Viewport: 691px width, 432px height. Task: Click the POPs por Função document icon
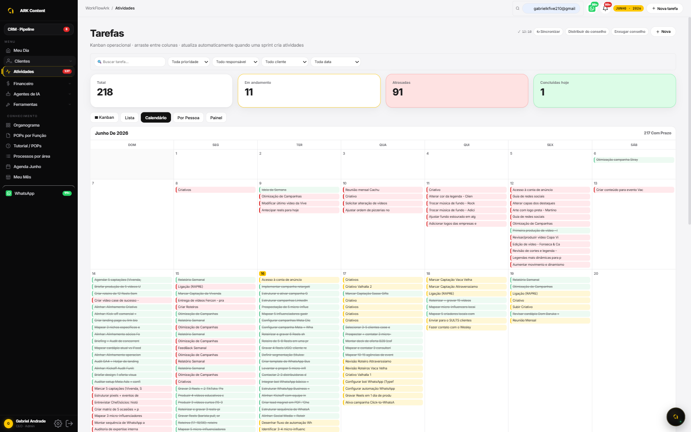[x=8, y=136]
